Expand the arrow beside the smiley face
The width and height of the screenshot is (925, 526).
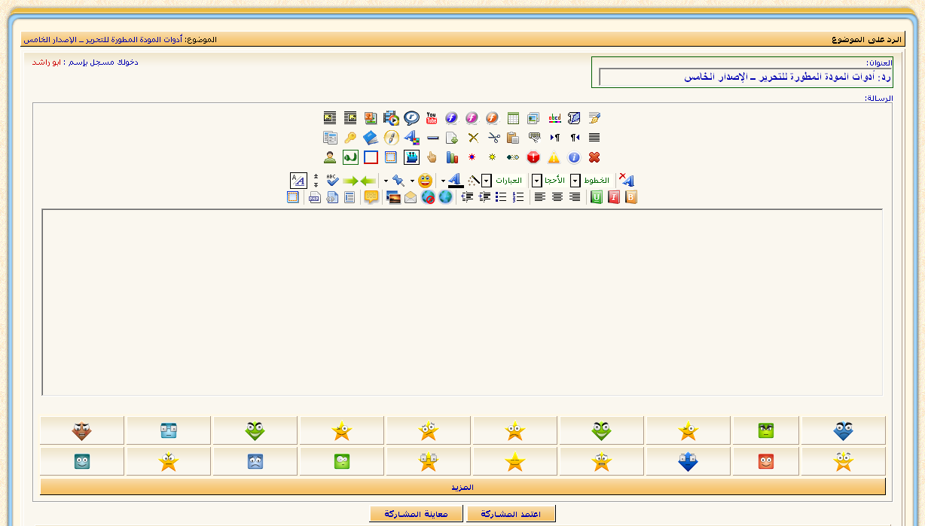click(412, 181)
